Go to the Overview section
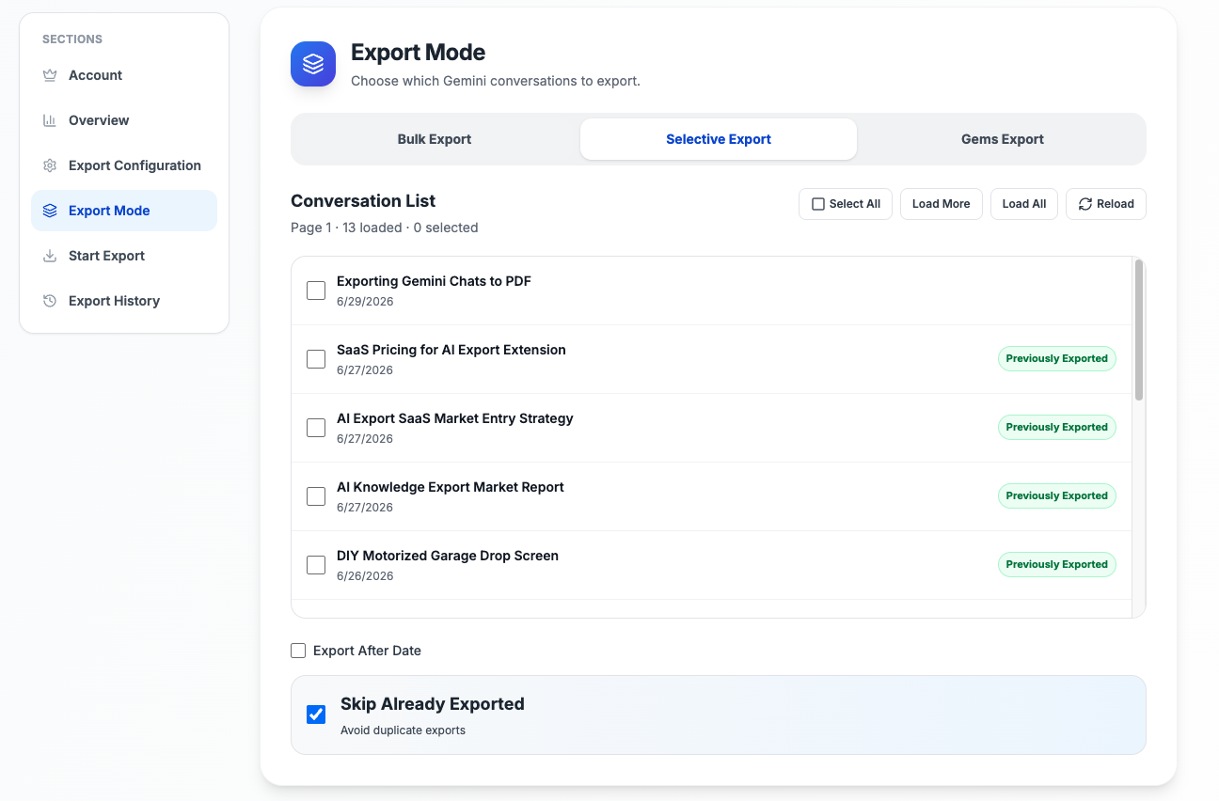Viewport: 1219px width, 801px height. coord(124,120)
